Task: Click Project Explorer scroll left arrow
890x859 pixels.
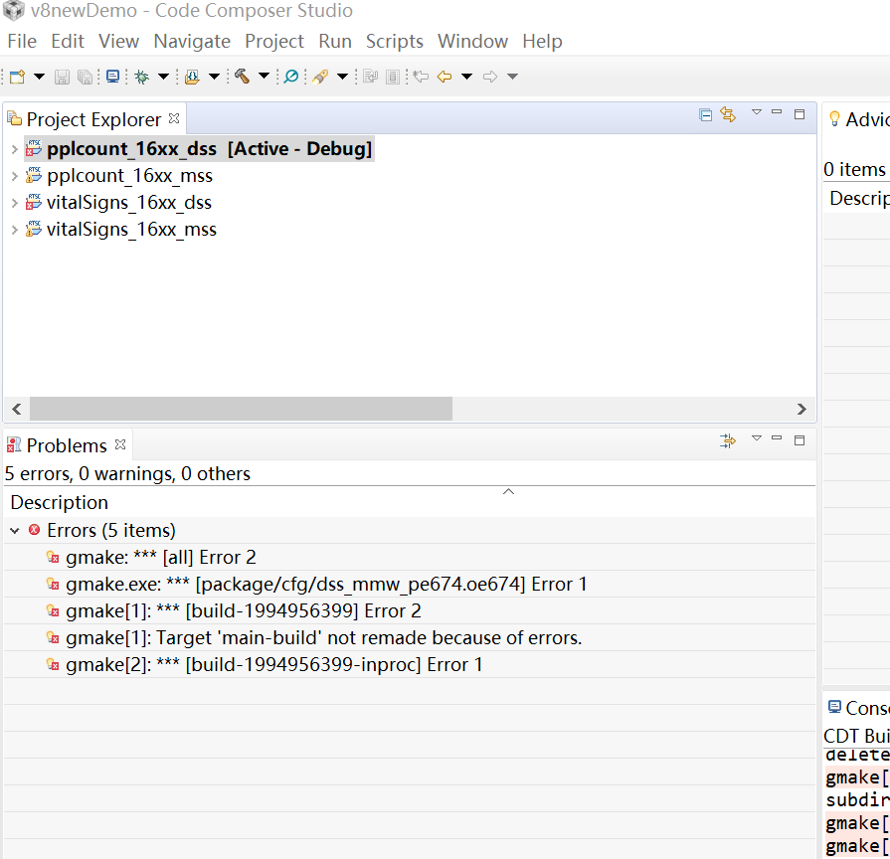Action: (x=17, y=409)
